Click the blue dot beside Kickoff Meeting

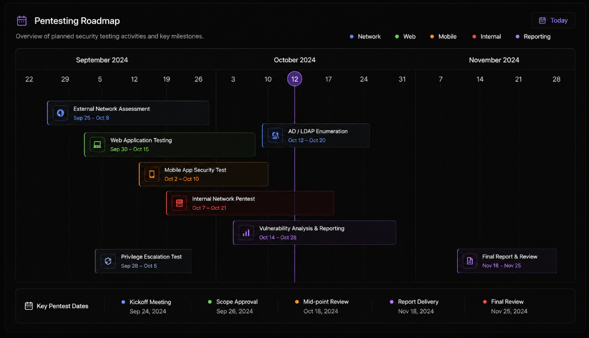coord(123,302)
